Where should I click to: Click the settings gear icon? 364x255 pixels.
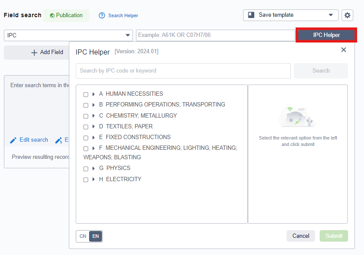coord(347,15)
